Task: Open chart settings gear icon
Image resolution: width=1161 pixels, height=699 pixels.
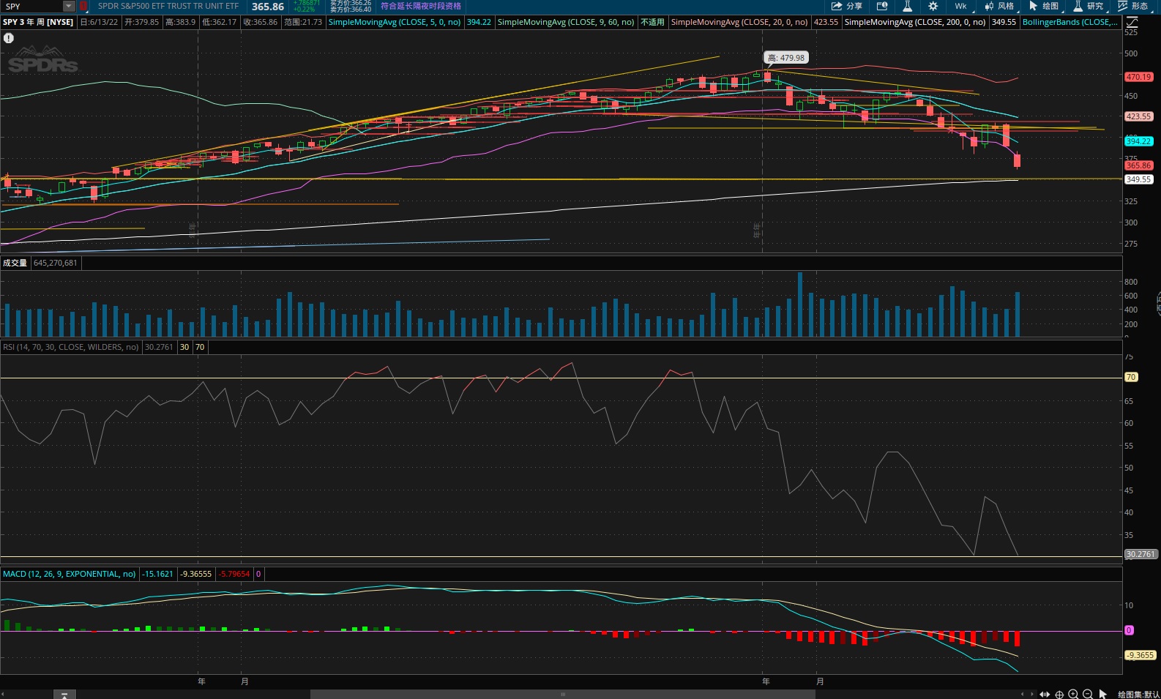Action: pos(933,6)
